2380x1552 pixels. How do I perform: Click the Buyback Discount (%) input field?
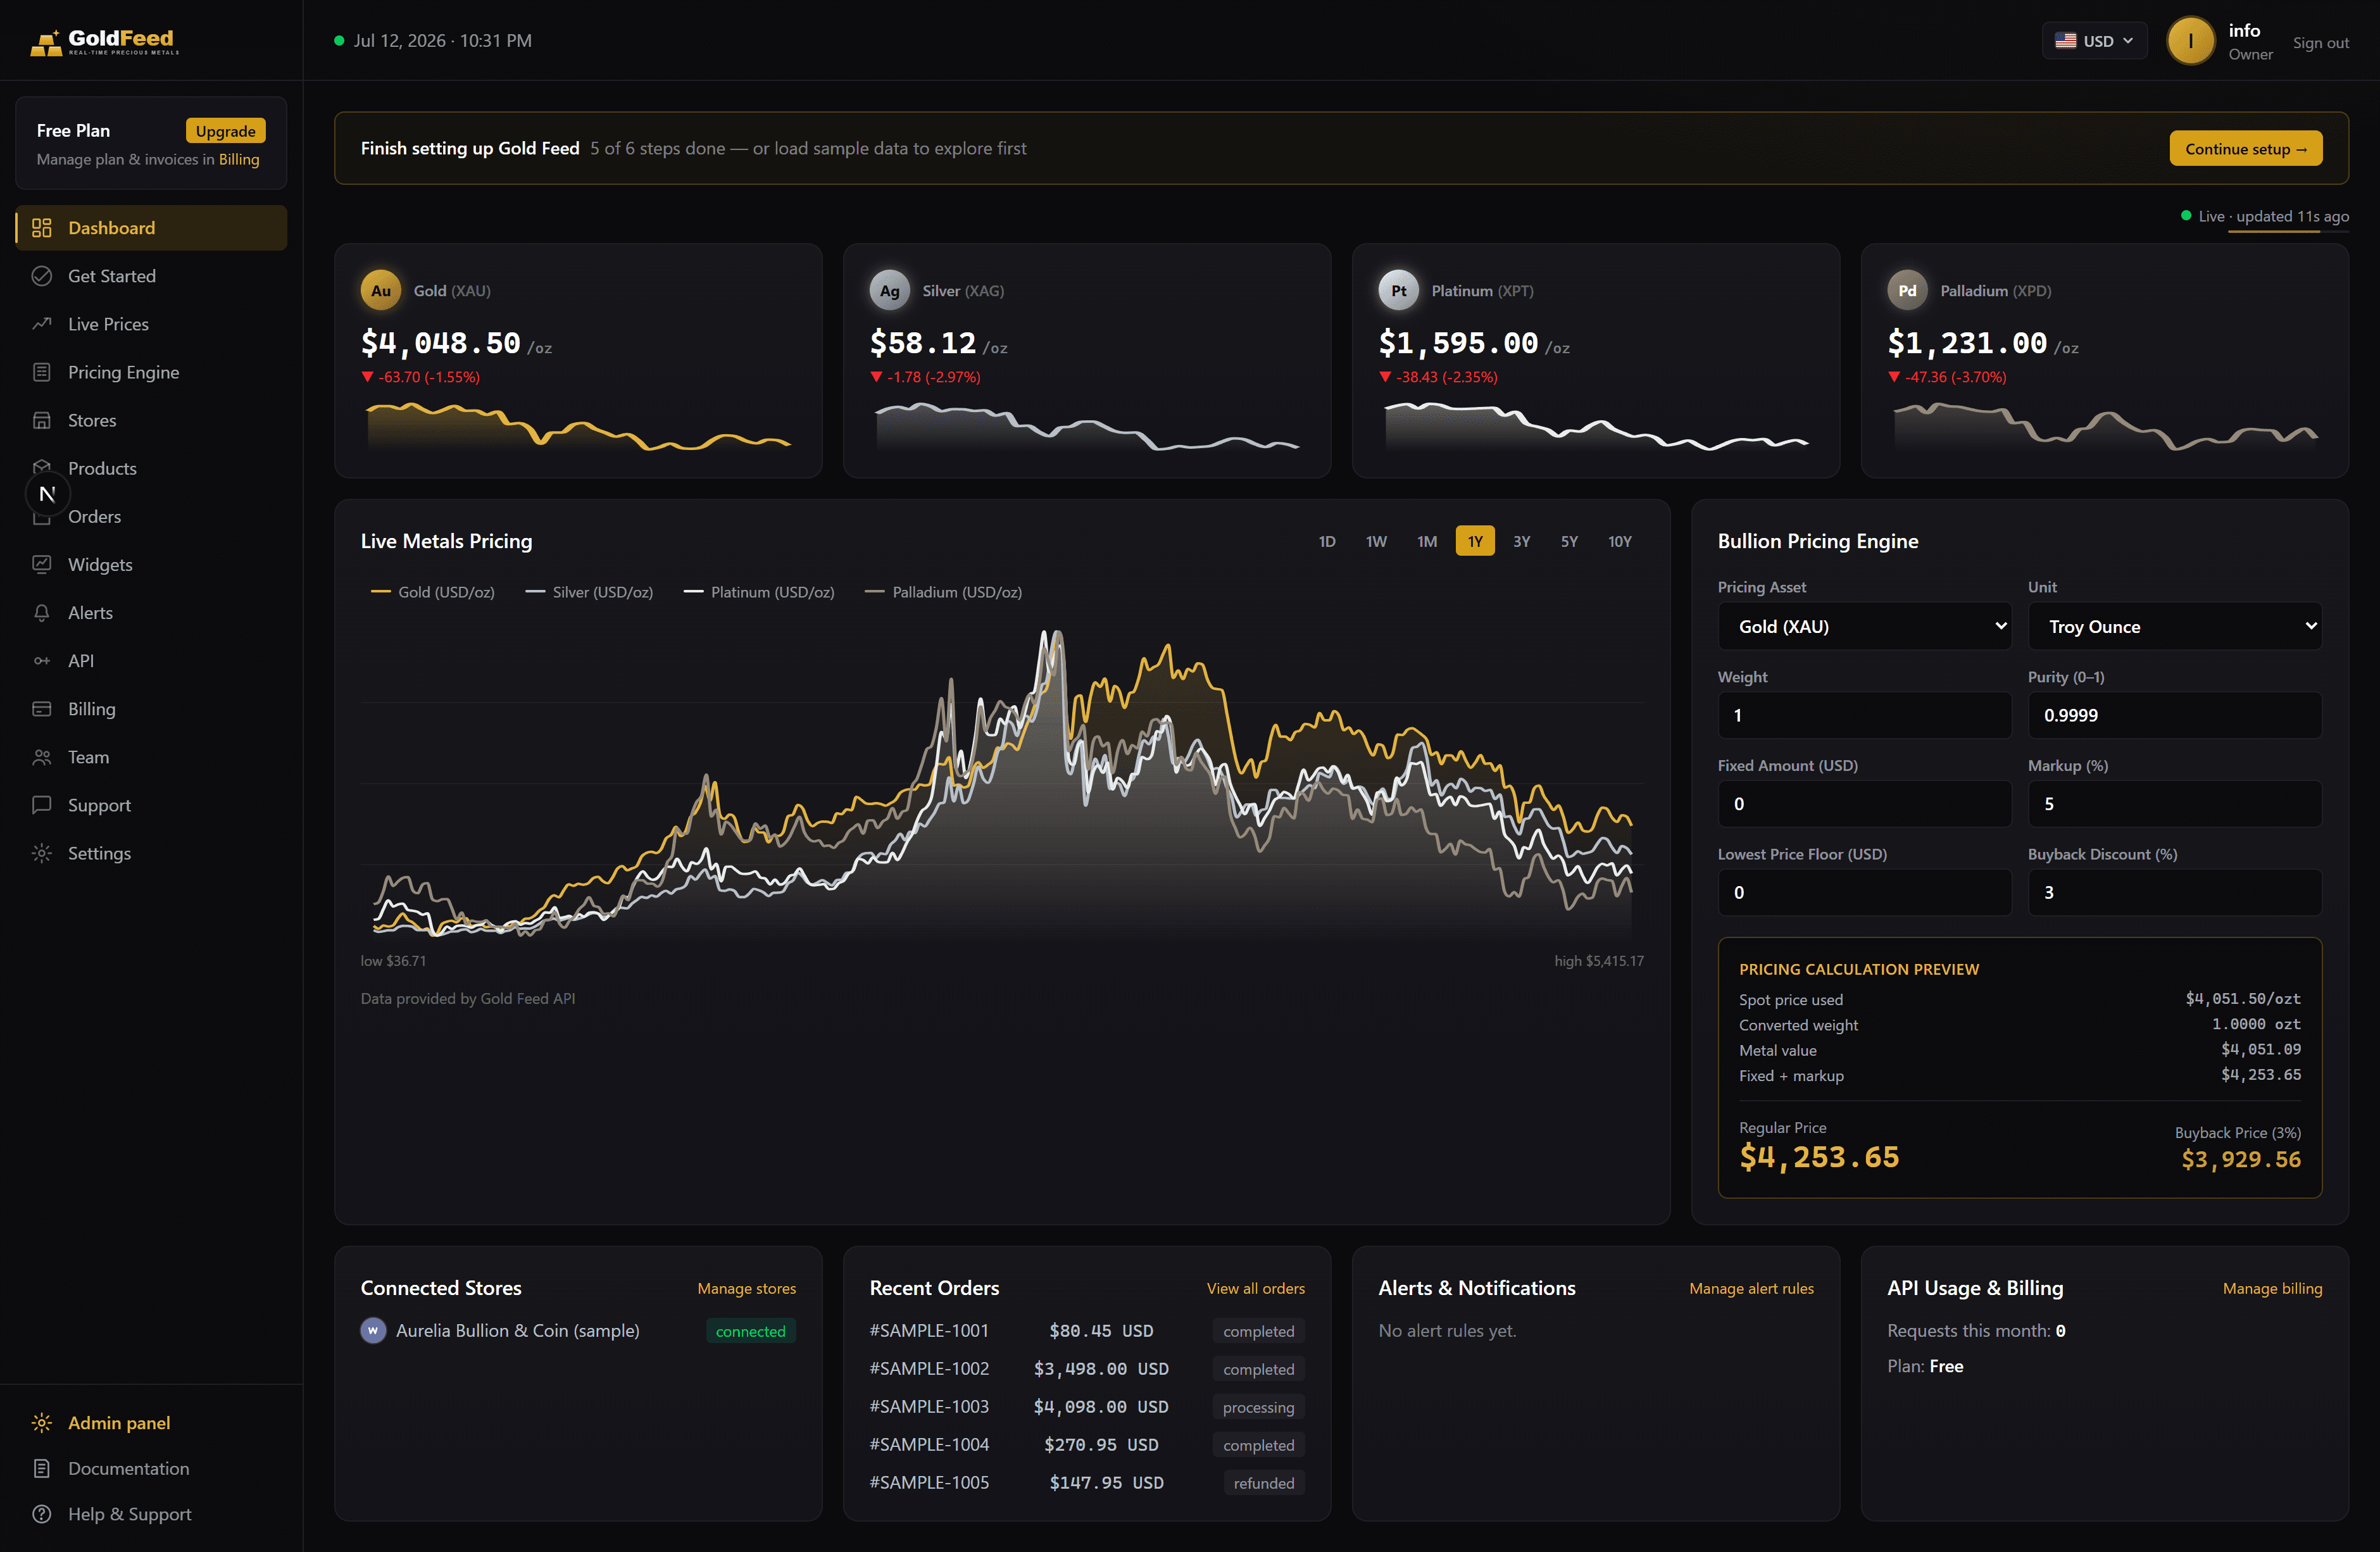click(x=2174, y=892)
